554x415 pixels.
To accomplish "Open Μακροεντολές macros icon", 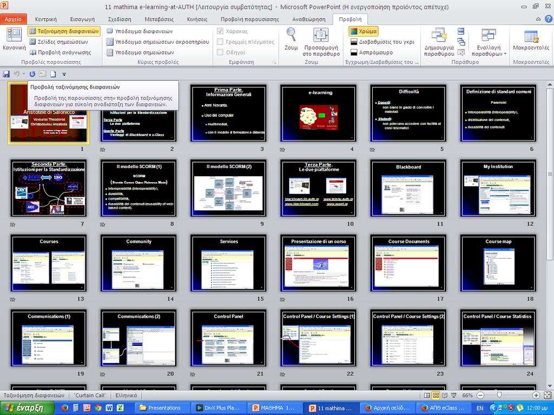I will 531,36.
